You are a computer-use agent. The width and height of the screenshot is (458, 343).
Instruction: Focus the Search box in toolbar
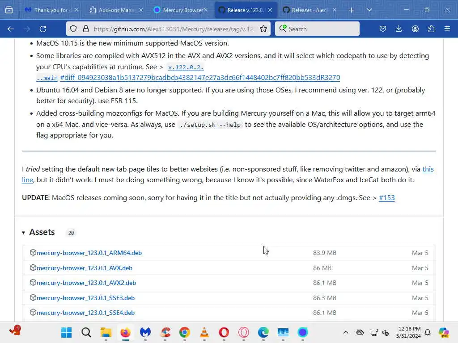pyautogui.click(x=317, y=29)
